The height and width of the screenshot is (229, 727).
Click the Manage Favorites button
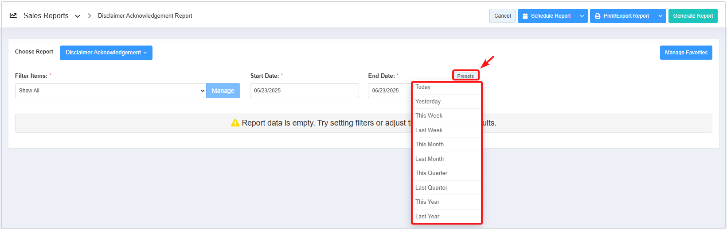[x=686, y=53]
